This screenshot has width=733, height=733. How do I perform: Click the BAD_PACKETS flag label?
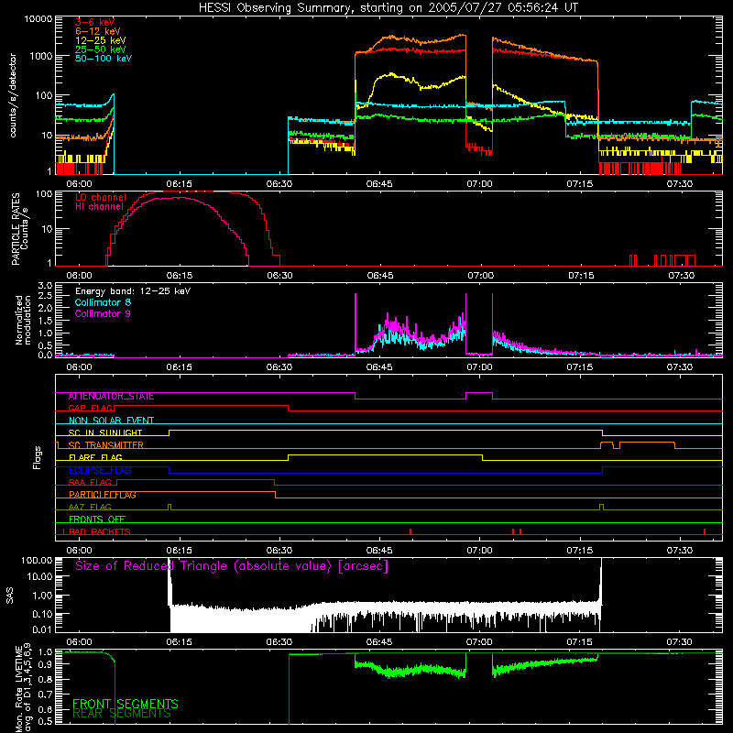pyautogui.click(x=99, y=531)
